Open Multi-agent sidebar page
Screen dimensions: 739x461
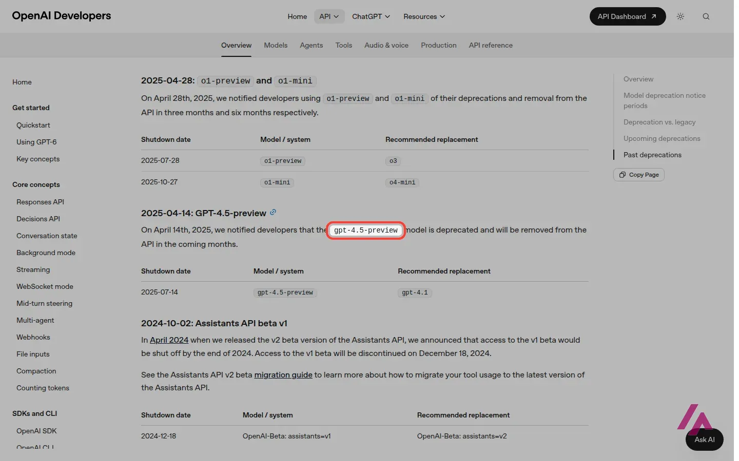point(35,320)
